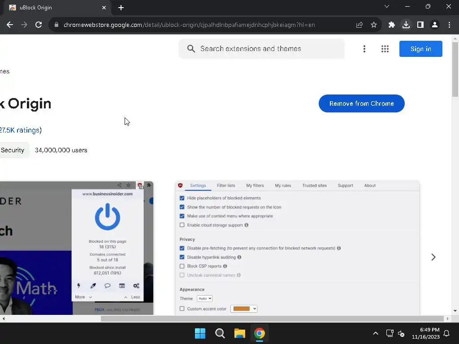Enable cloud storage support checkbox
459x344 pixels.
[182, 225]
